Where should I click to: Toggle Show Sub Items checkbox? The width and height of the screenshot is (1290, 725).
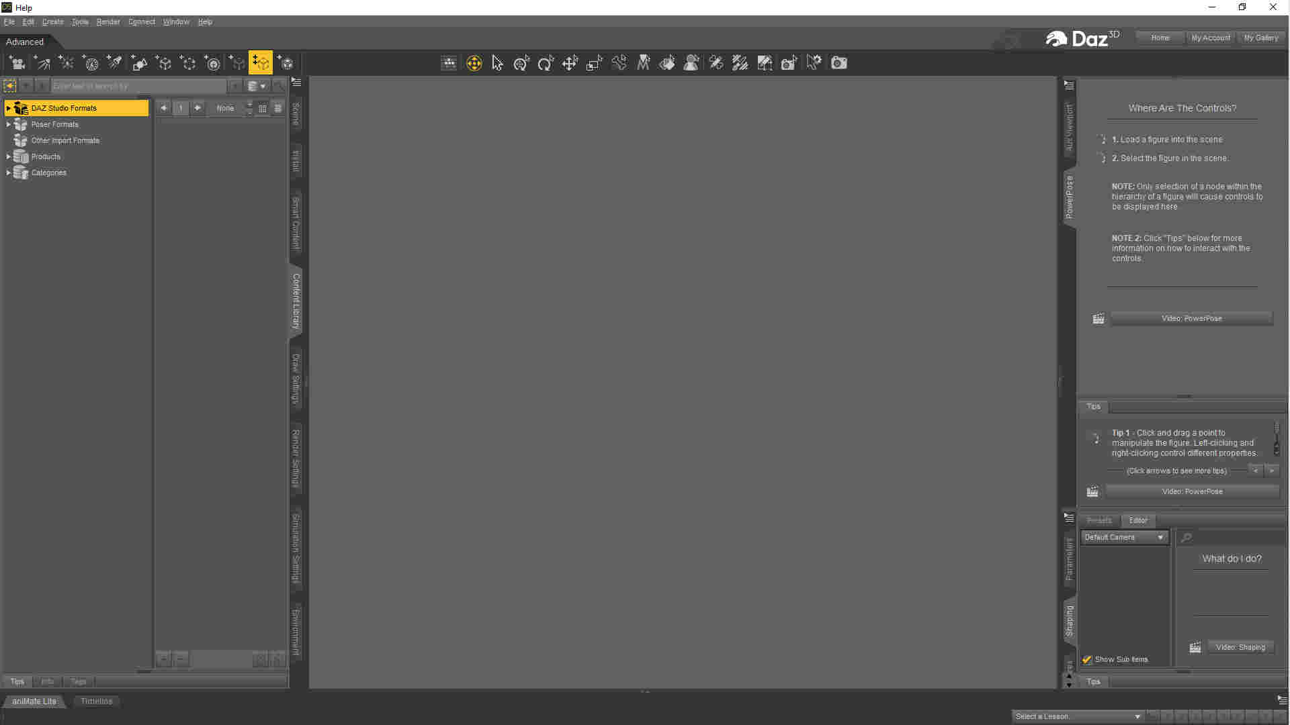[x=1087, y=659]
